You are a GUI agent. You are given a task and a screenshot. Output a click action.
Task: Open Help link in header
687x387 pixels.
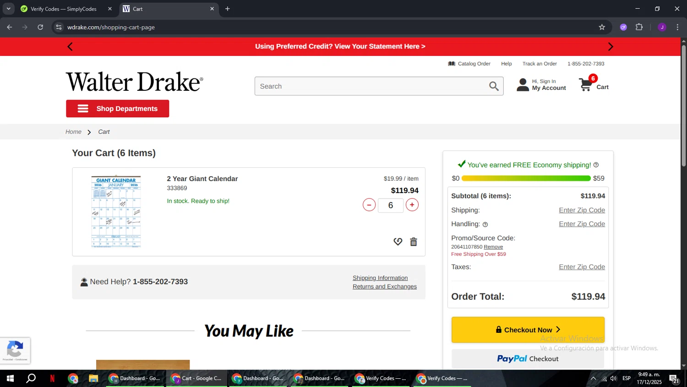(506, 64)
